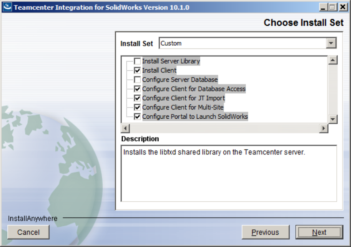
Task: Close the installer window
Action: [x=343, y=7]
